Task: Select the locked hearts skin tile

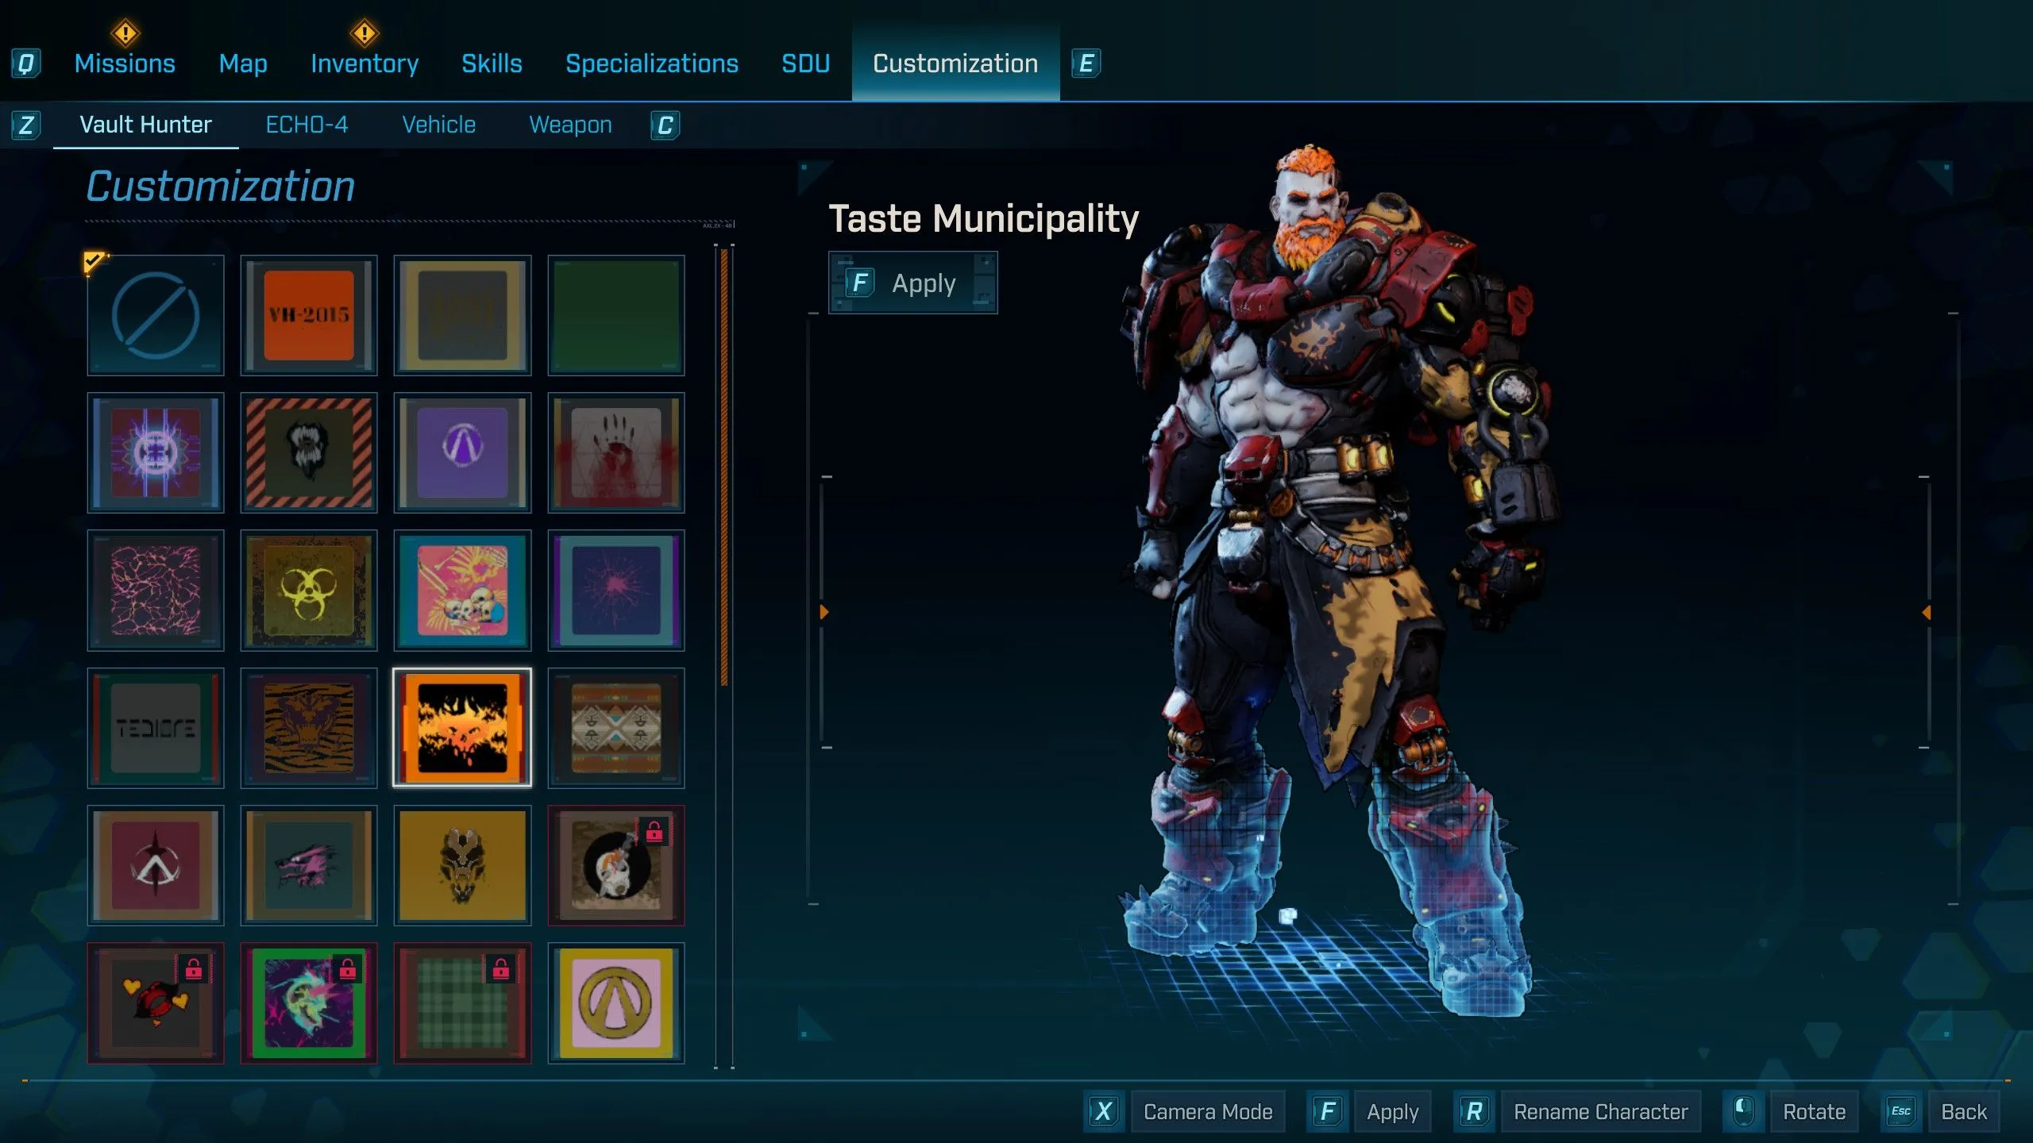Action: pyautogui.click(x=156, y=1003)
